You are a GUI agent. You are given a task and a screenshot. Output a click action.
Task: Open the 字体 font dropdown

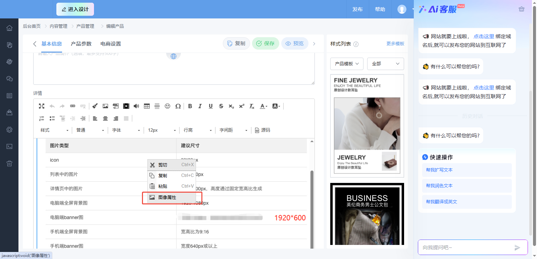(x=126, y=130)
